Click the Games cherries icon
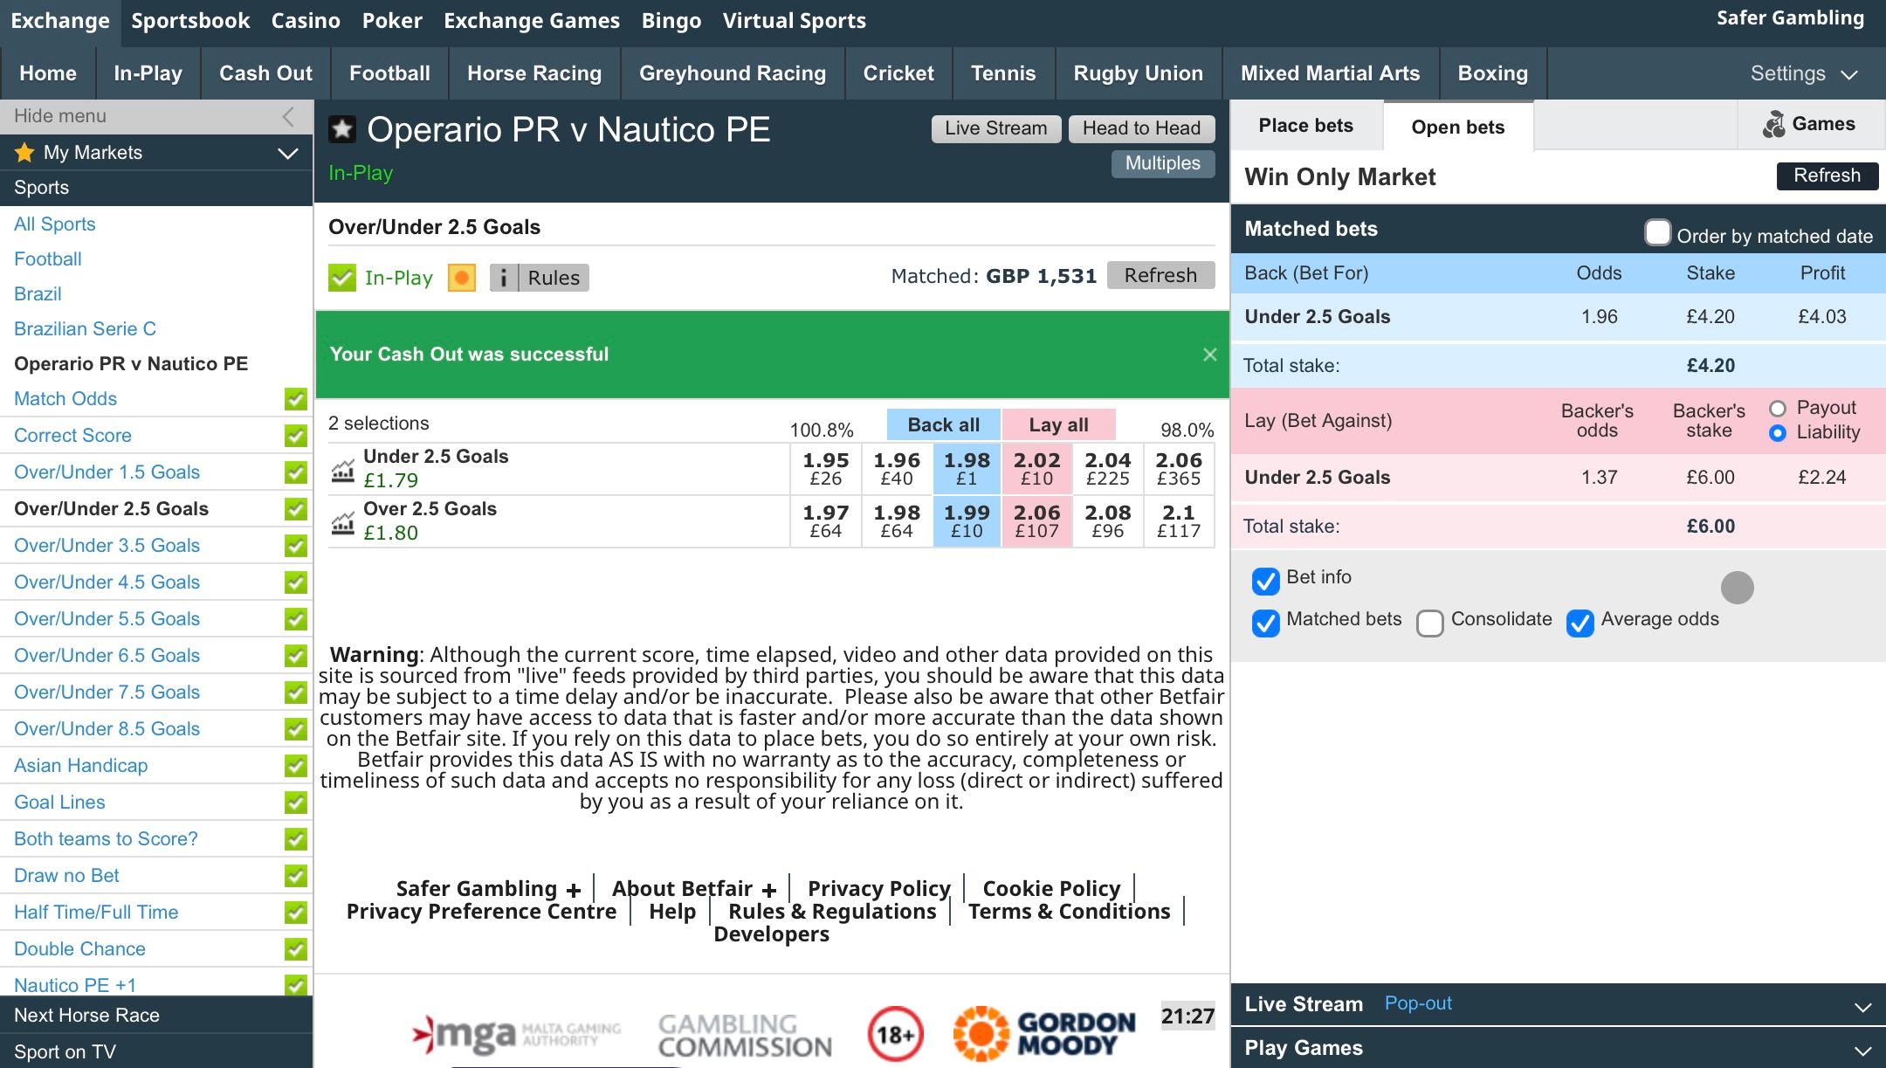Image resolution: width=1886 pixels, height=1068 pixels. 1773,125
